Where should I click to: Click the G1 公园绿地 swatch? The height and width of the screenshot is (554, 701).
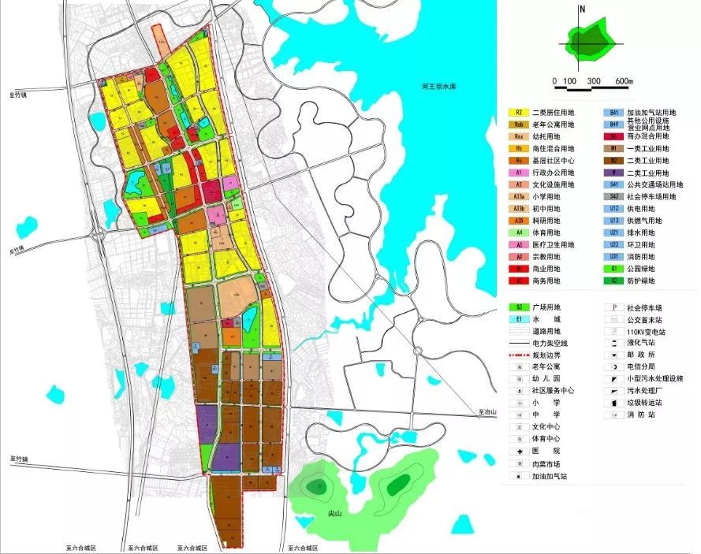pos(614,269)
